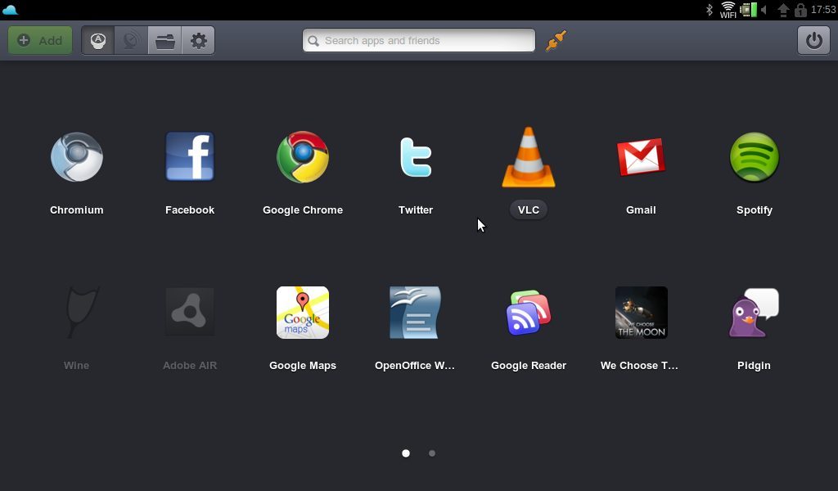Screen dimensions: 838x491
Task: Click the Search apps and friends field
Action: pyautogui.click(x=419, y=40)
